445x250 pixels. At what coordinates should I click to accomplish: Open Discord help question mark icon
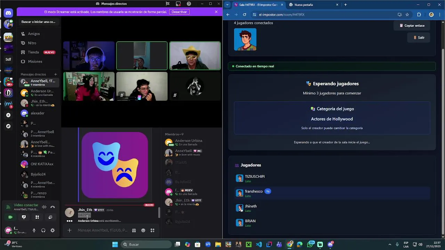point(189,4)
